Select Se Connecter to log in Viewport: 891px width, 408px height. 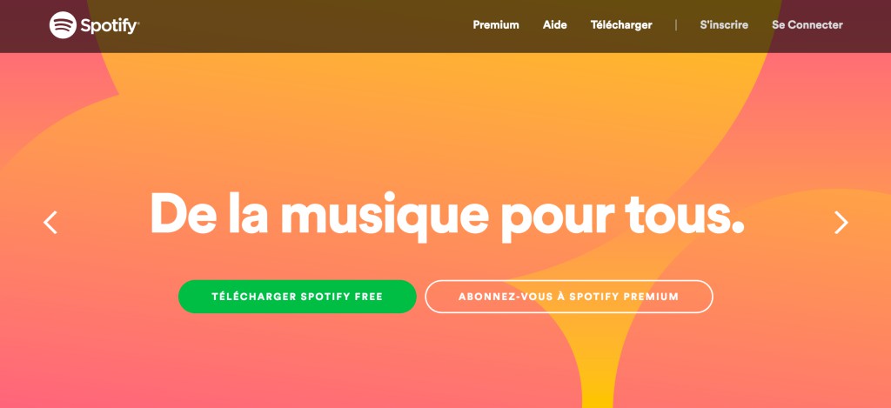click(x=807, y=25)
